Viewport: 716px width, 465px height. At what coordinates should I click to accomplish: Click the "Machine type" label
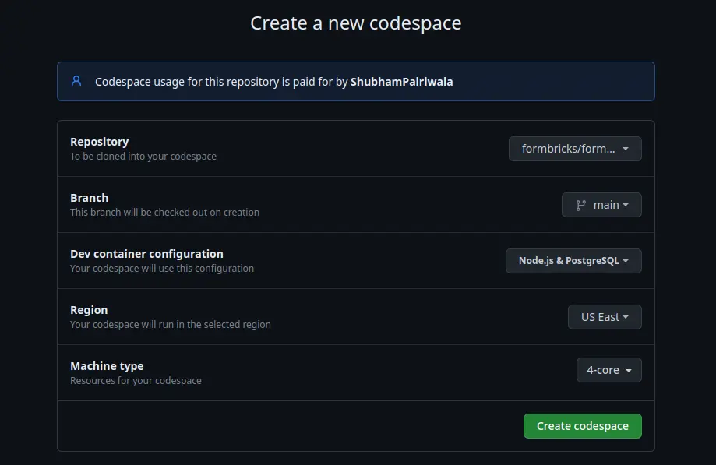pyautogui.click(x=107, y=366)
